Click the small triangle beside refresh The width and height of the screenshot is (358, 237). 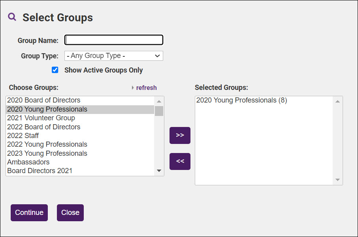point(133,88)
